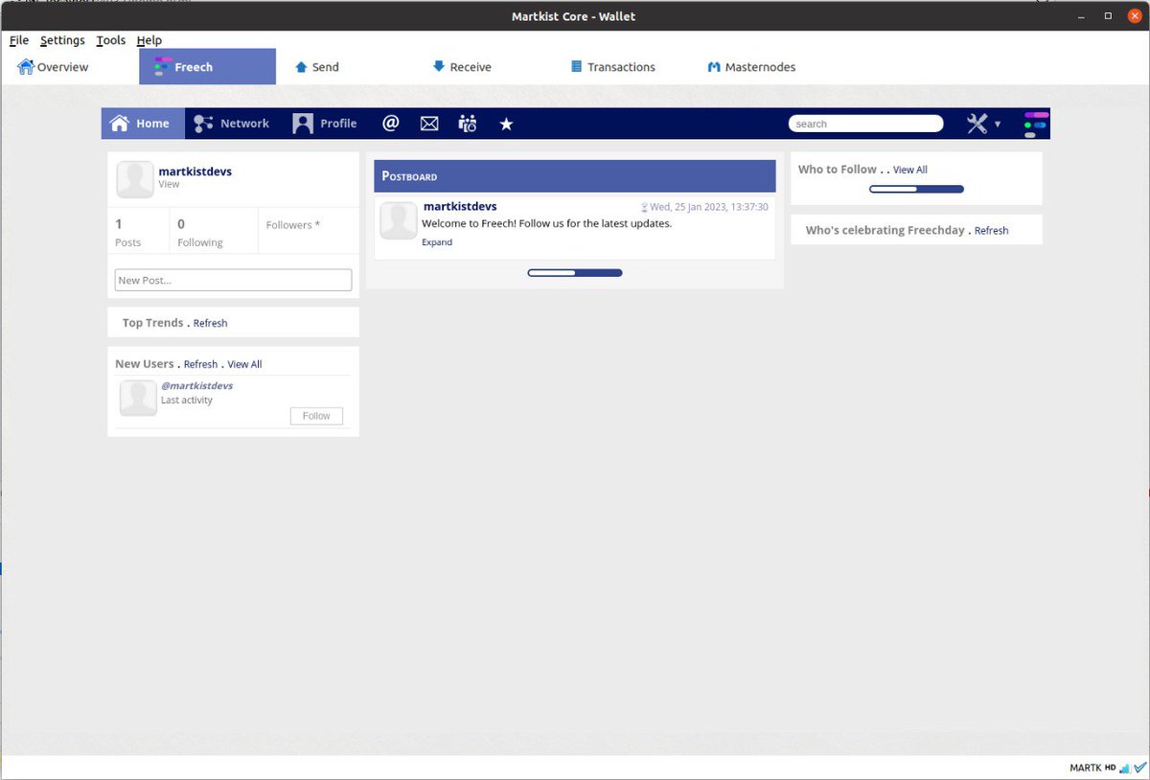Click the Who to Follow loading progress bar

coord(916,189)
